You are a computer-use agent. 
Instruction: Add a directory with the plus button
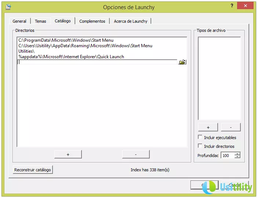(68, 154)
